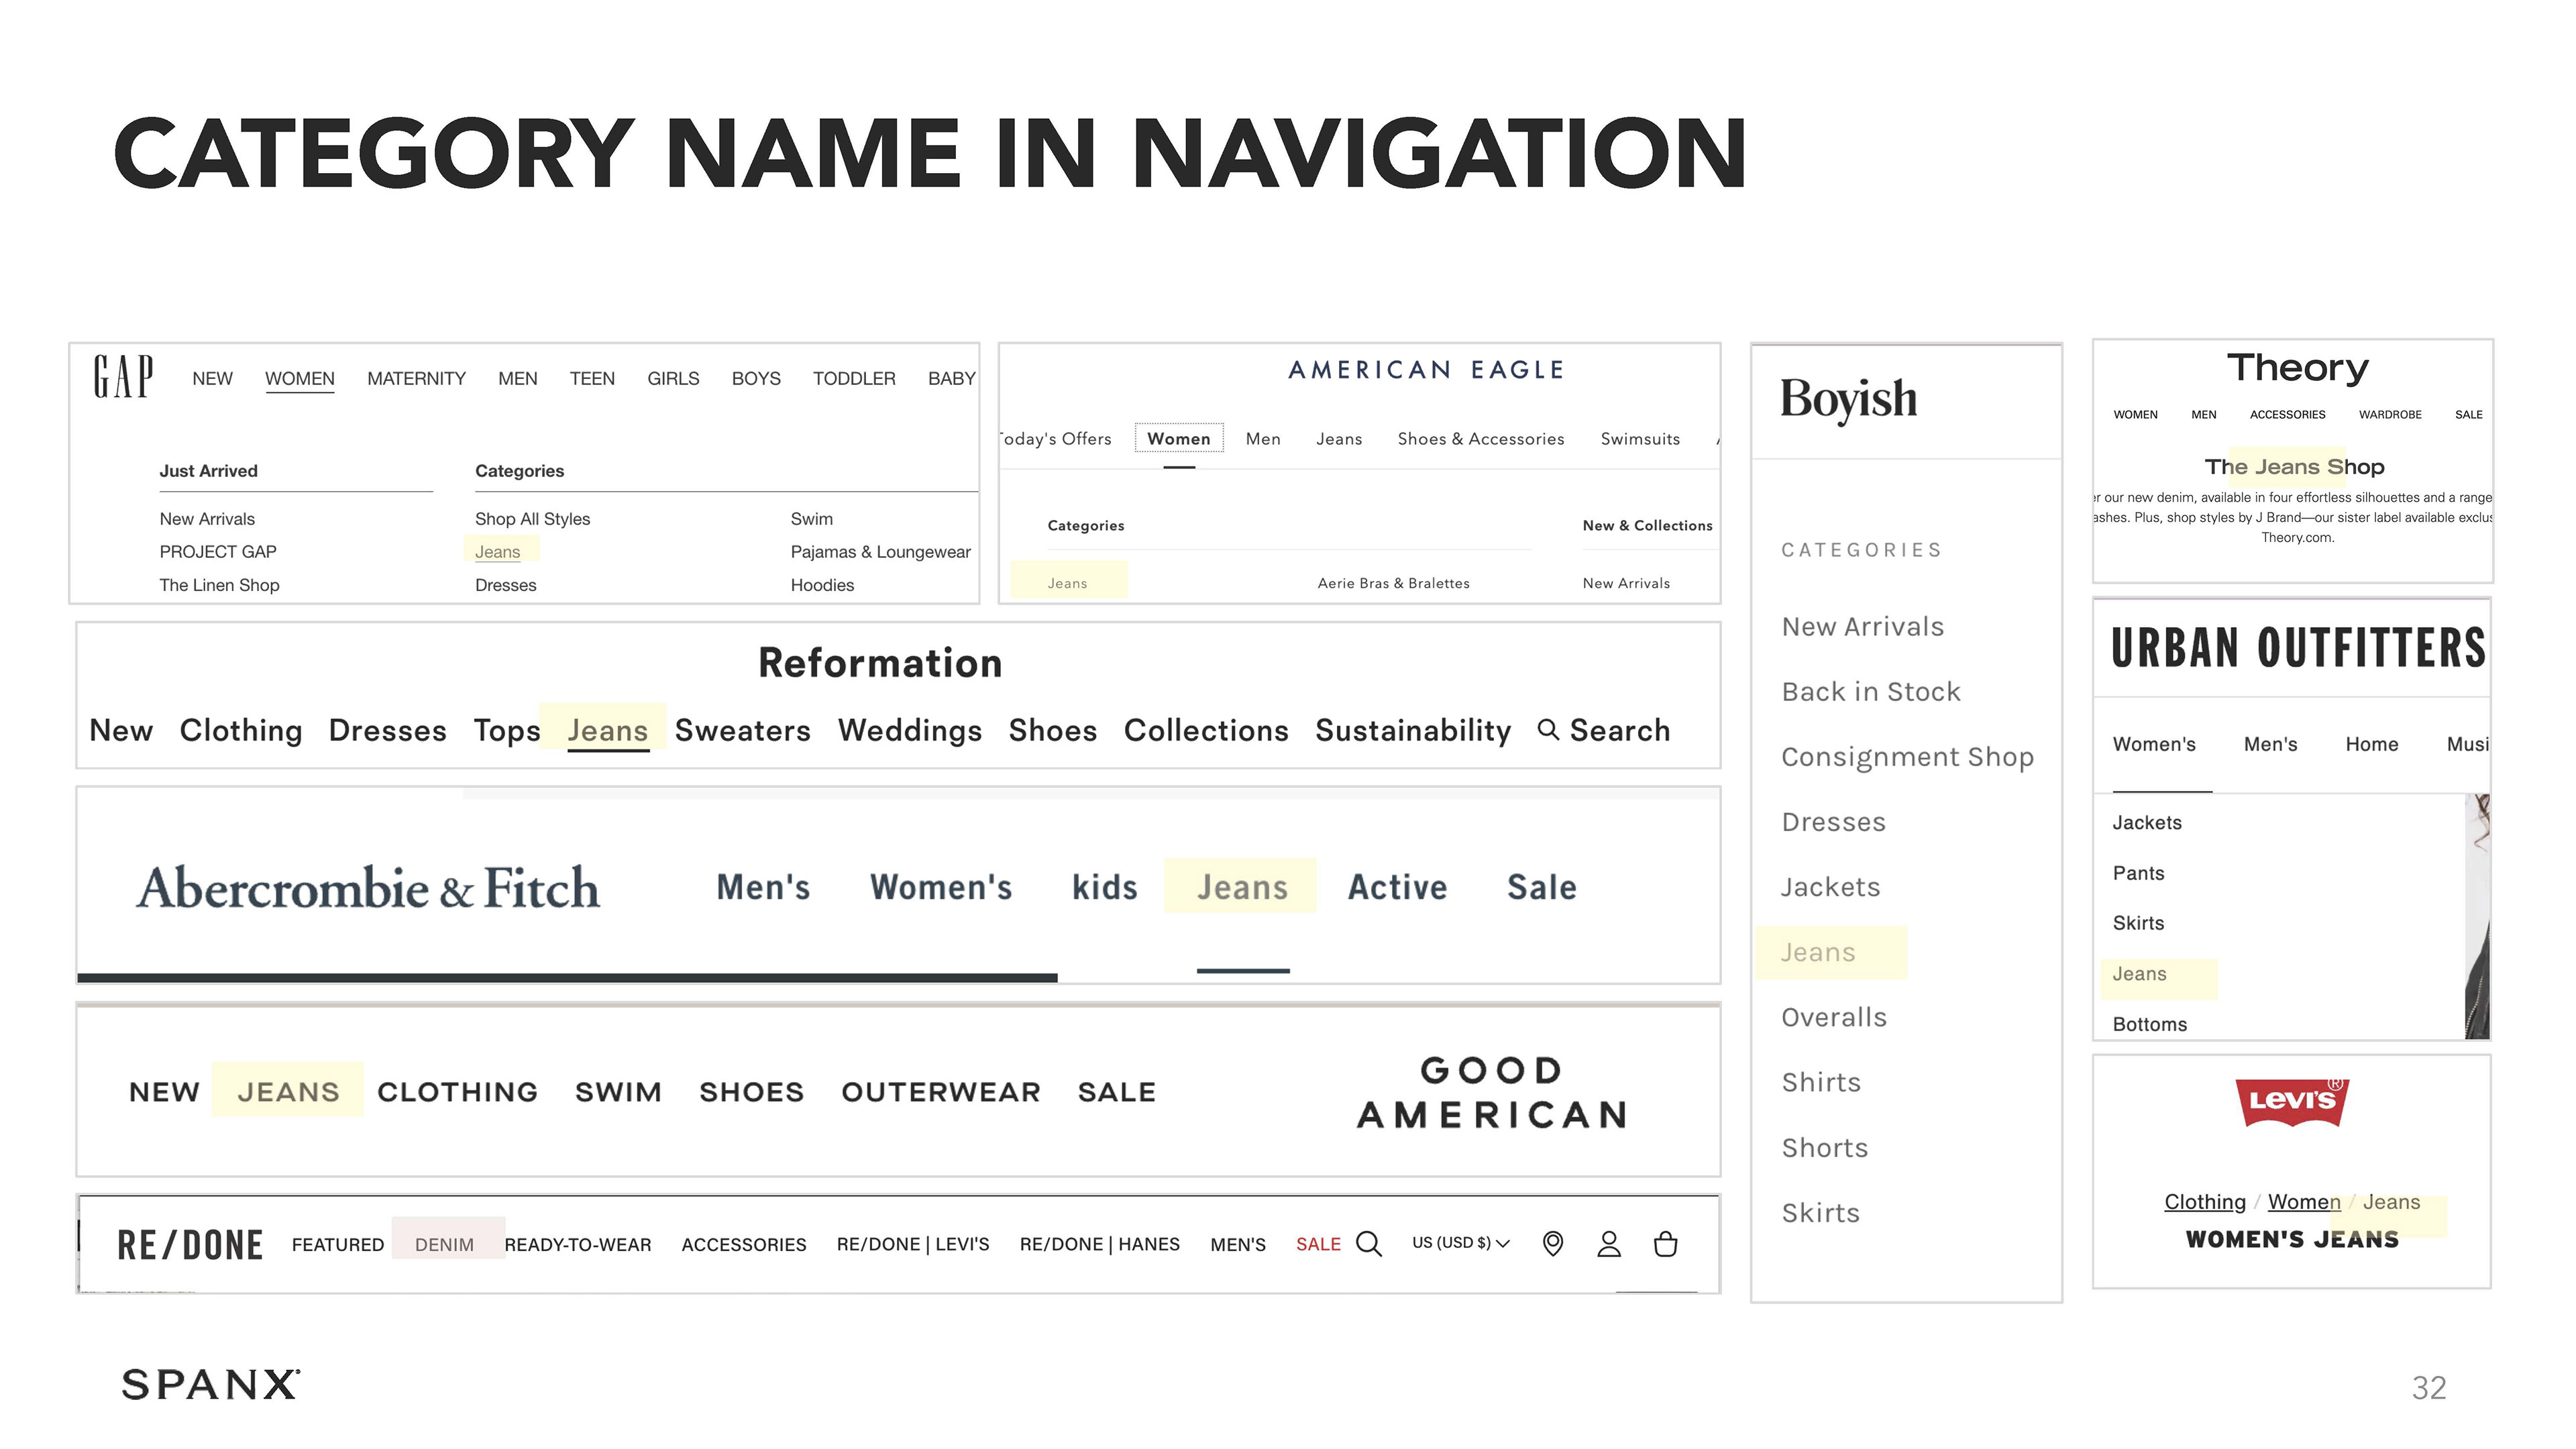The width and height of the screenshot is (2576, 1449).
Task: Click the Just Arrived heading in GAP
Action: pos(208,471)
